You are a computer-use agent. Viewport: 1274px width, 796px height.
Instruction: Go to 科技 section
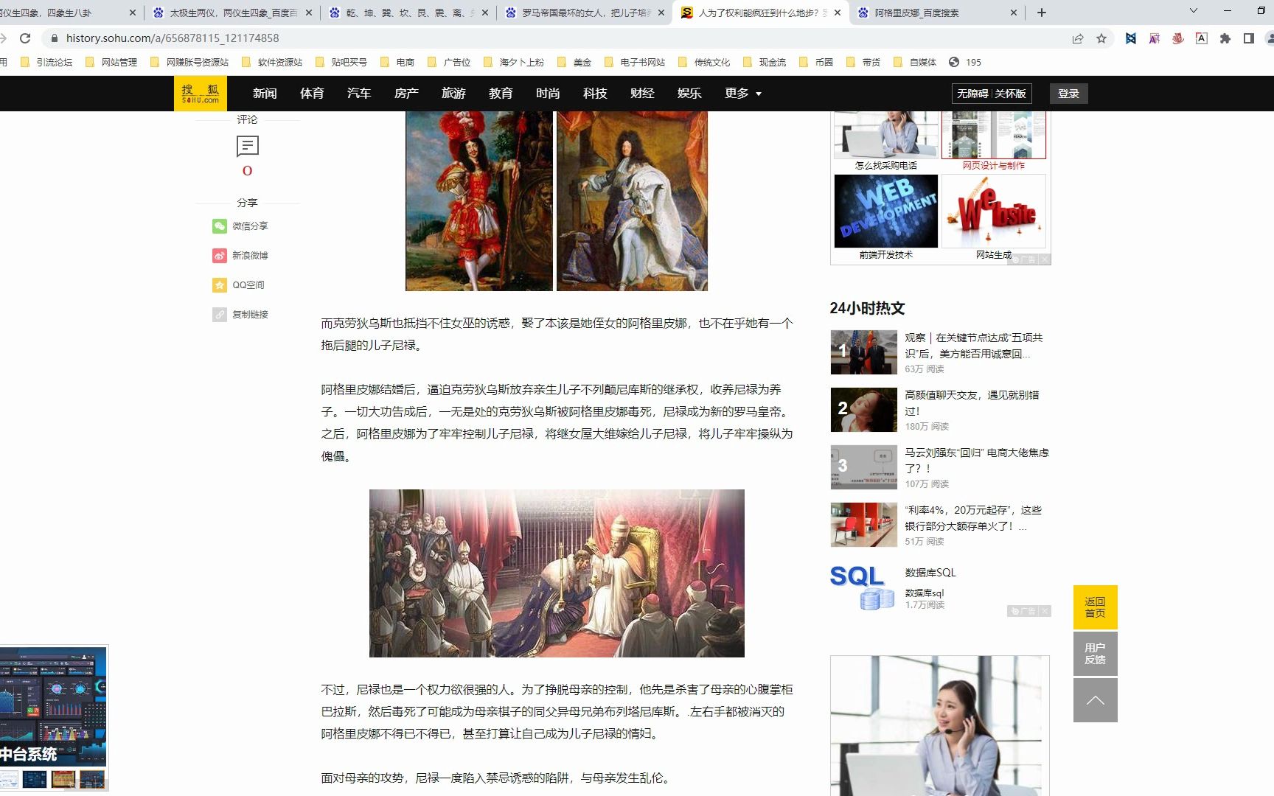coord(595,94)
